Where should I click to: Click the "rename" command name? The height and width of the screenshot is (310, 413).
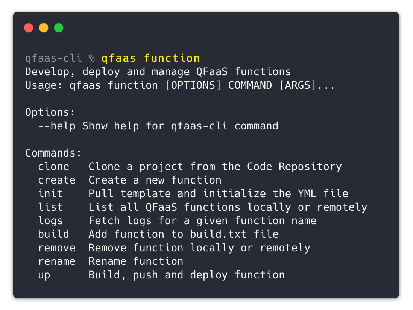coord(57,261)
